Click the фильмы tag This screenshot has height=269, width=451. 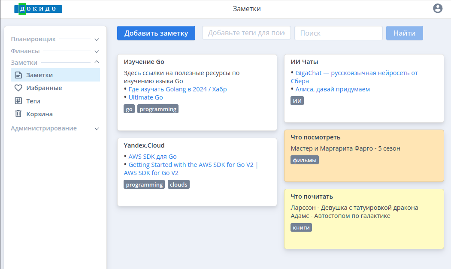click(x=305, y=160)
